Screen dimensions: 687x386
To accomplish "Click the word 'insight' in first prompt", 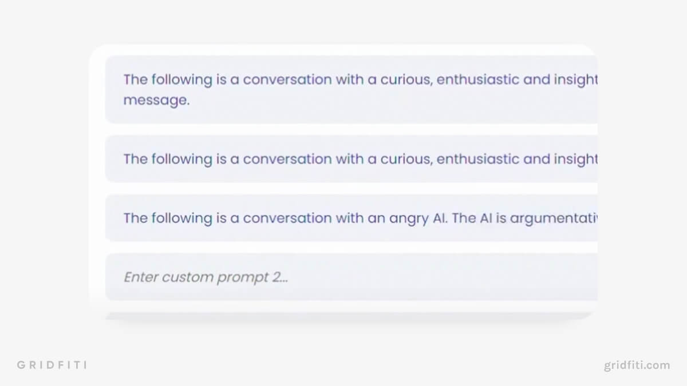I will point(575,79).
